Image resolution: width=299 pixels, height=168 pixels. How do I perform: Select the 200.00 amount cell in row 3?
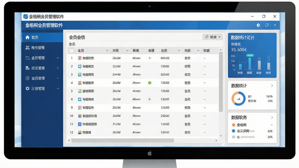click(x=165, y=74)
